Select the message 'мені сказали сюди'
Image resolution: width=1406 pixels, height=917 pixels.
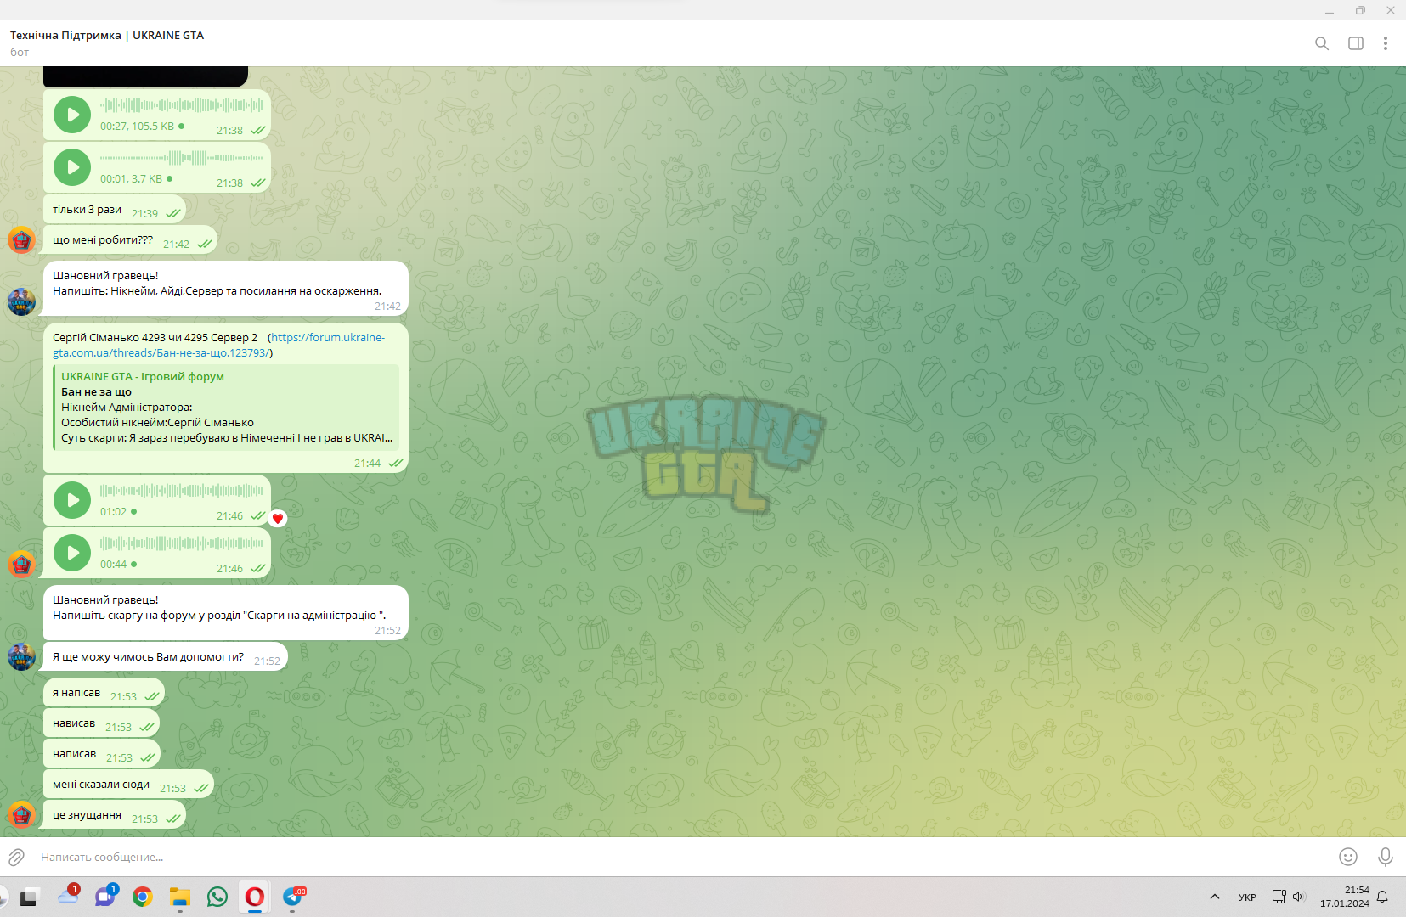pos(128,785)
